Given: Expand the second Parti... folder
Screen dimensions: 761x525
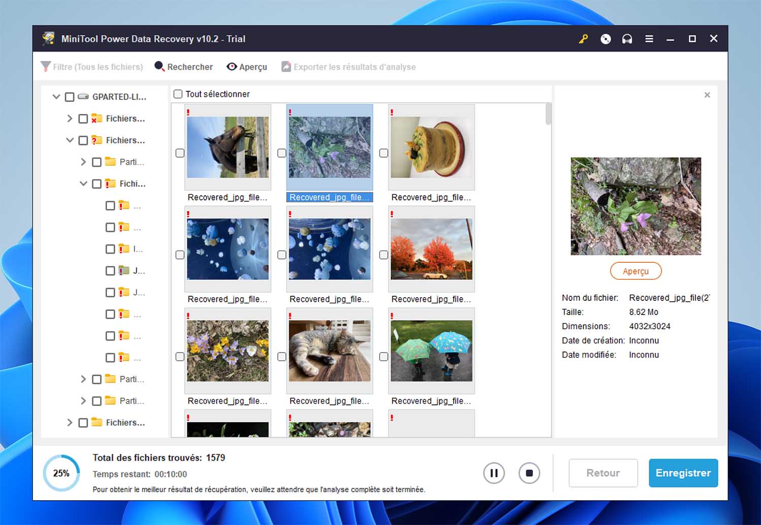Looking at the screenshot, I should 84,379.
